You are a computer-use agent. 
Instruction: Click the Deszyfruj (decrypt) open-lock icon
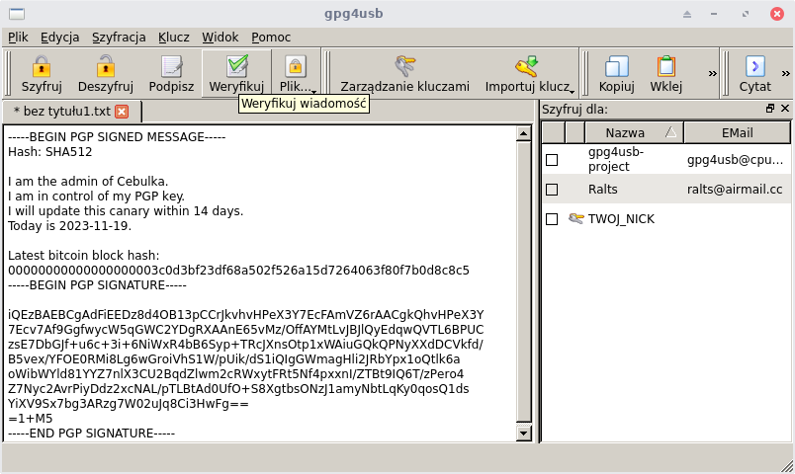[x=106, y=66]
